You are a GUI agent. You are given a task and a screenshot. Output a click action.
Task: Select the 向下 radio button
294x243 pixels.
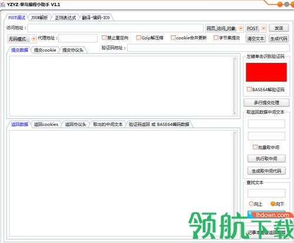(273, 204)
